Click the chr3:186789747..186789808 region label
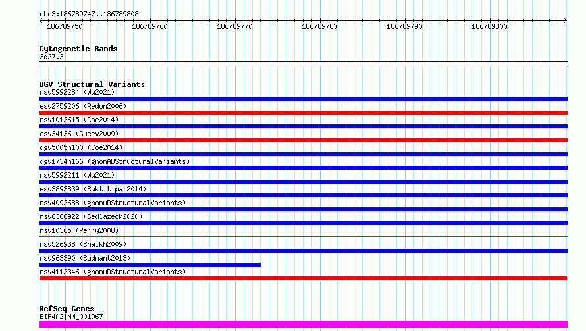The height and width of the screenshot is (331, 586). [89, 14]
